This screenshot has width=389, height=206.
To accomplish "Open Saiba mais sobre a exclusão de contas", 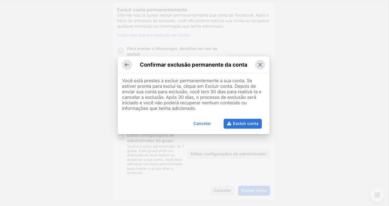I will pyautogui.click(x=154, y=35).
